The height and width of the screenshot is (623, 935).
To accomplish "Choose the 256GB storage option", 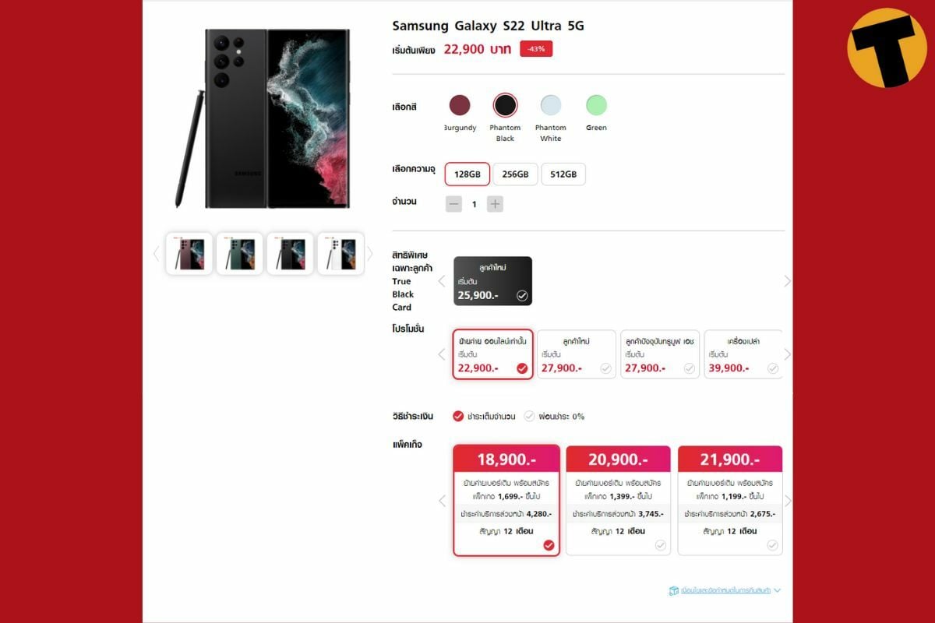I will point(515,174).
